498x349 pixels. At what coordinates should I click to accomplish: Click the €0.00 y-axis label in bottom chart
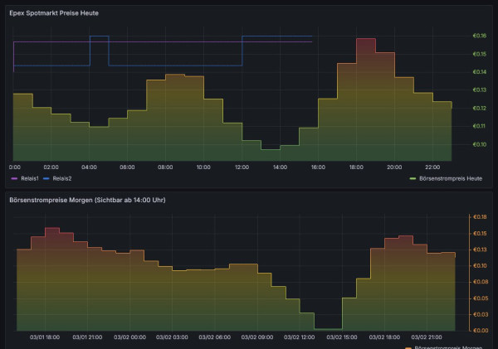point(479,330)
